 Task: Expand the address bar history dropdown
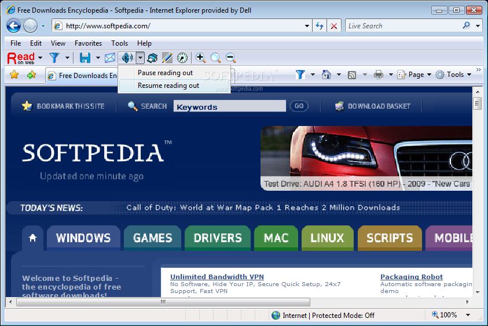307,26
